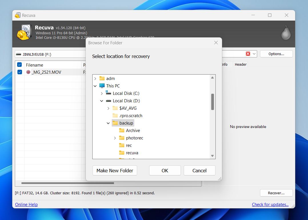Collapse the This PC tree node
This screenshot has width=308, height=220.
click(x=95, y=86)
